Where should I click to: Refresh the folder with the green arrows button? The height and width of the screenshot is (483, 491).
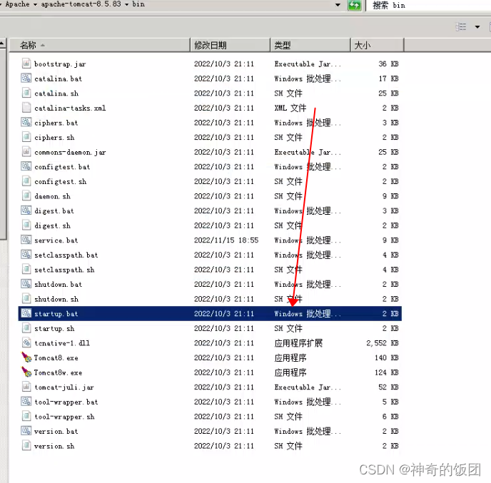point(355,5)
